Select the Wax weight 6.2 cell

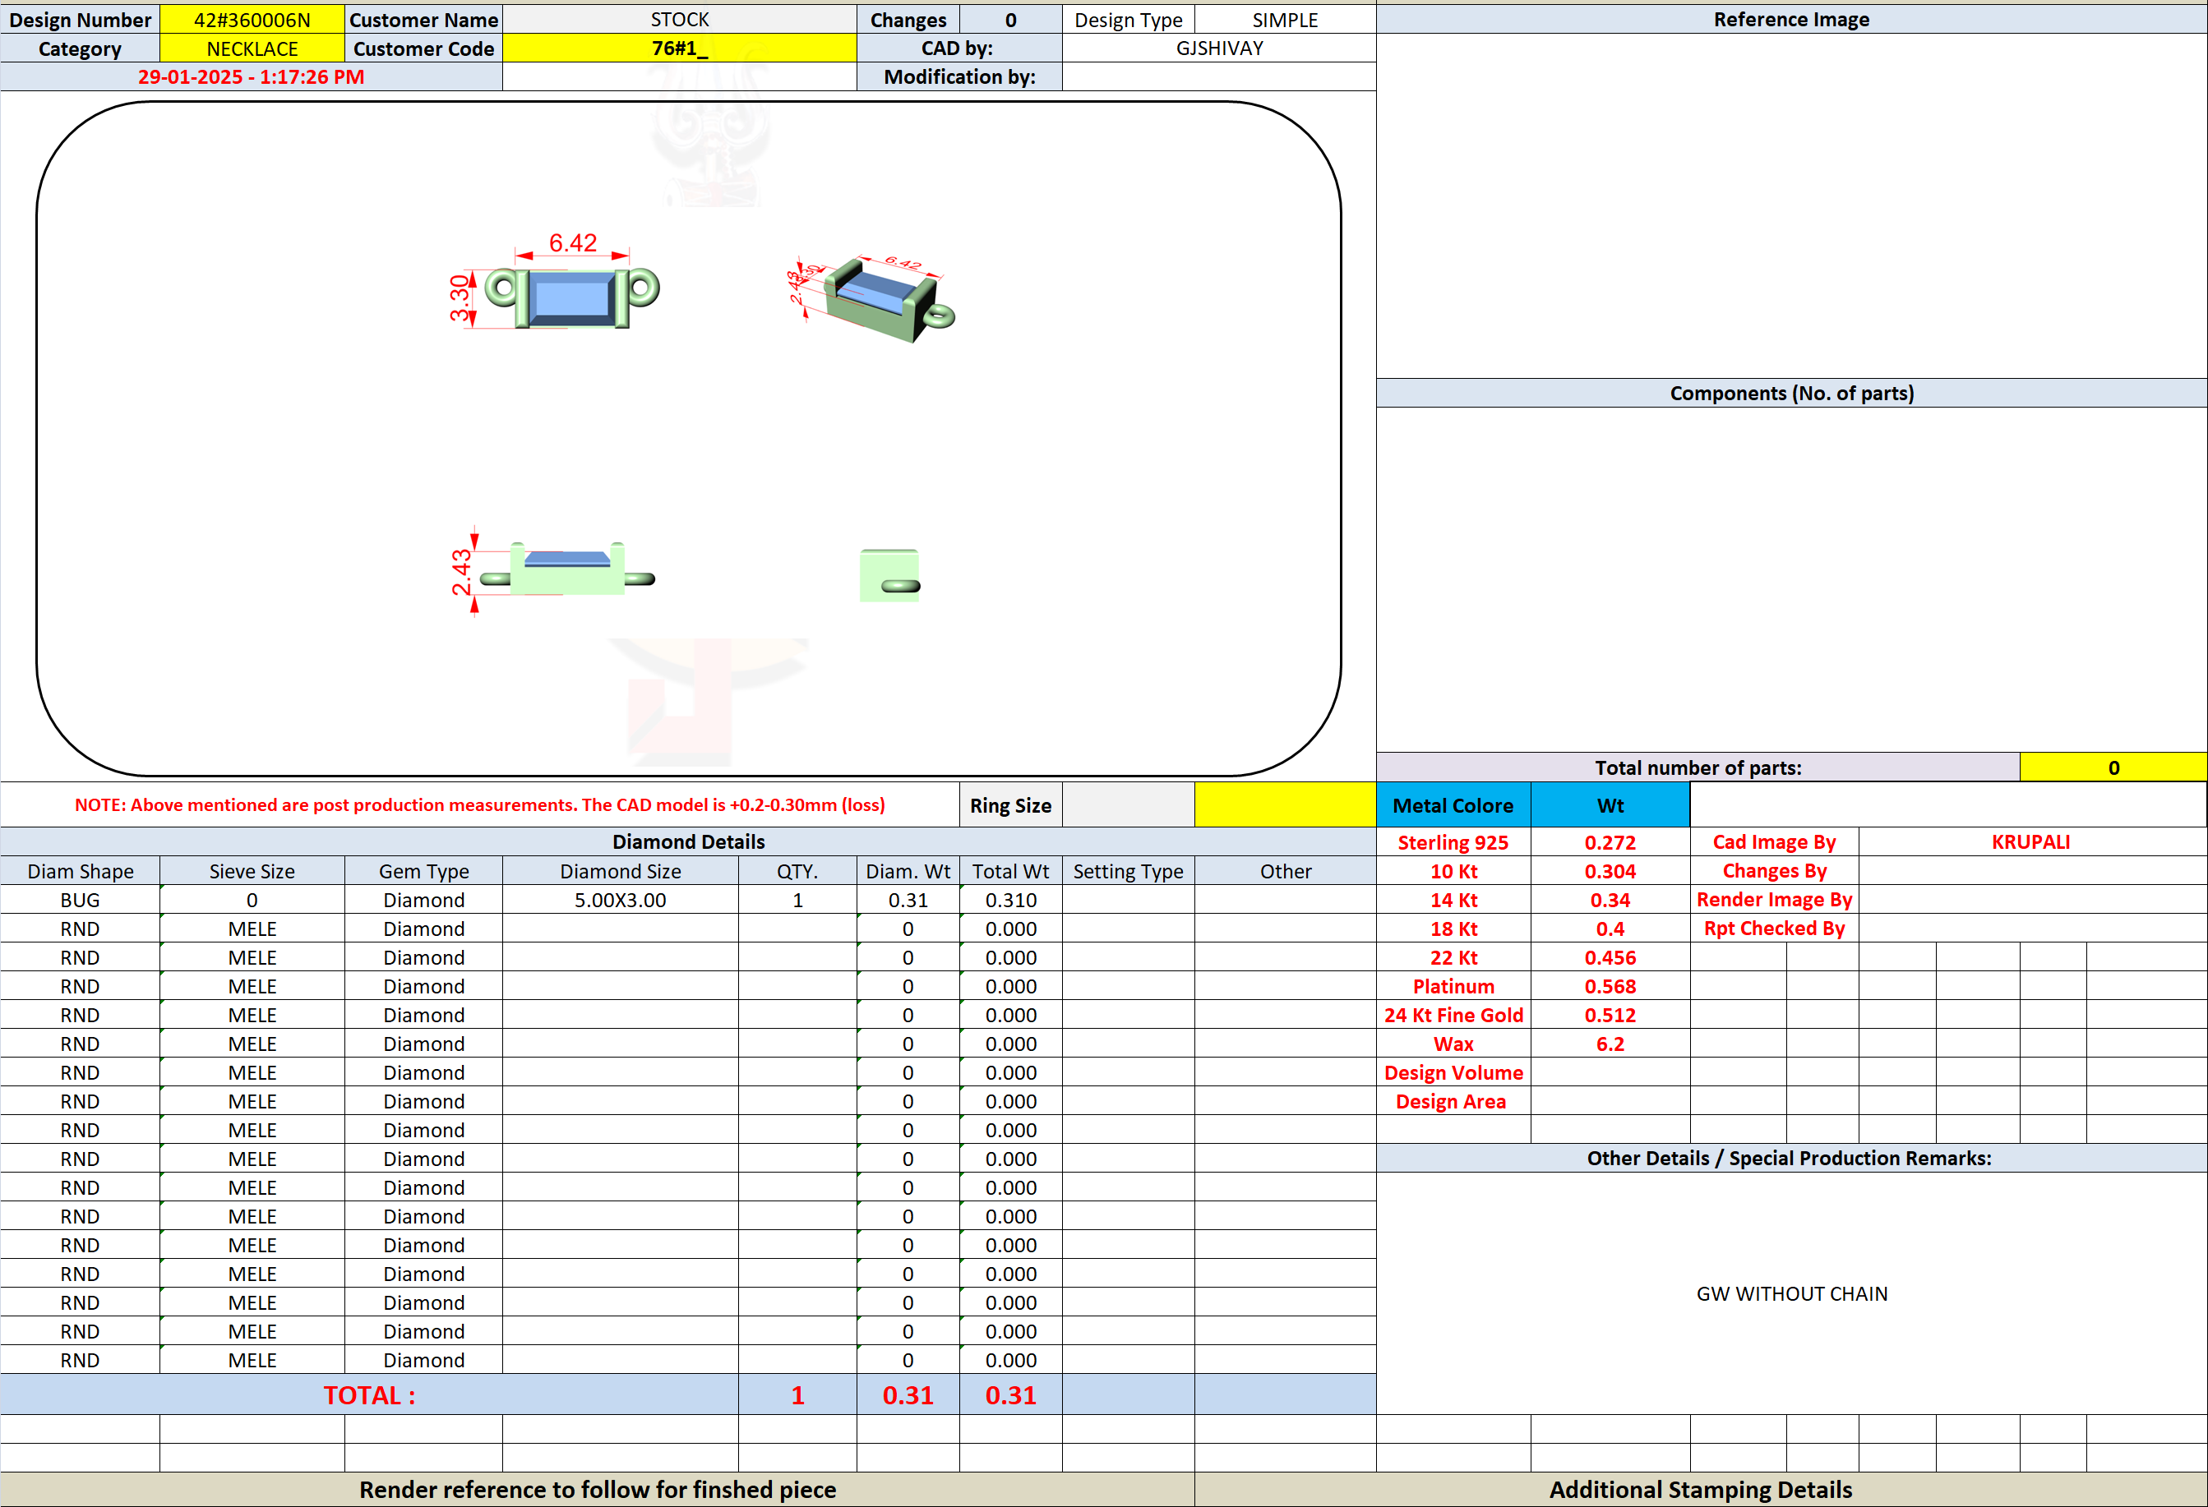pos(1610,1044)
